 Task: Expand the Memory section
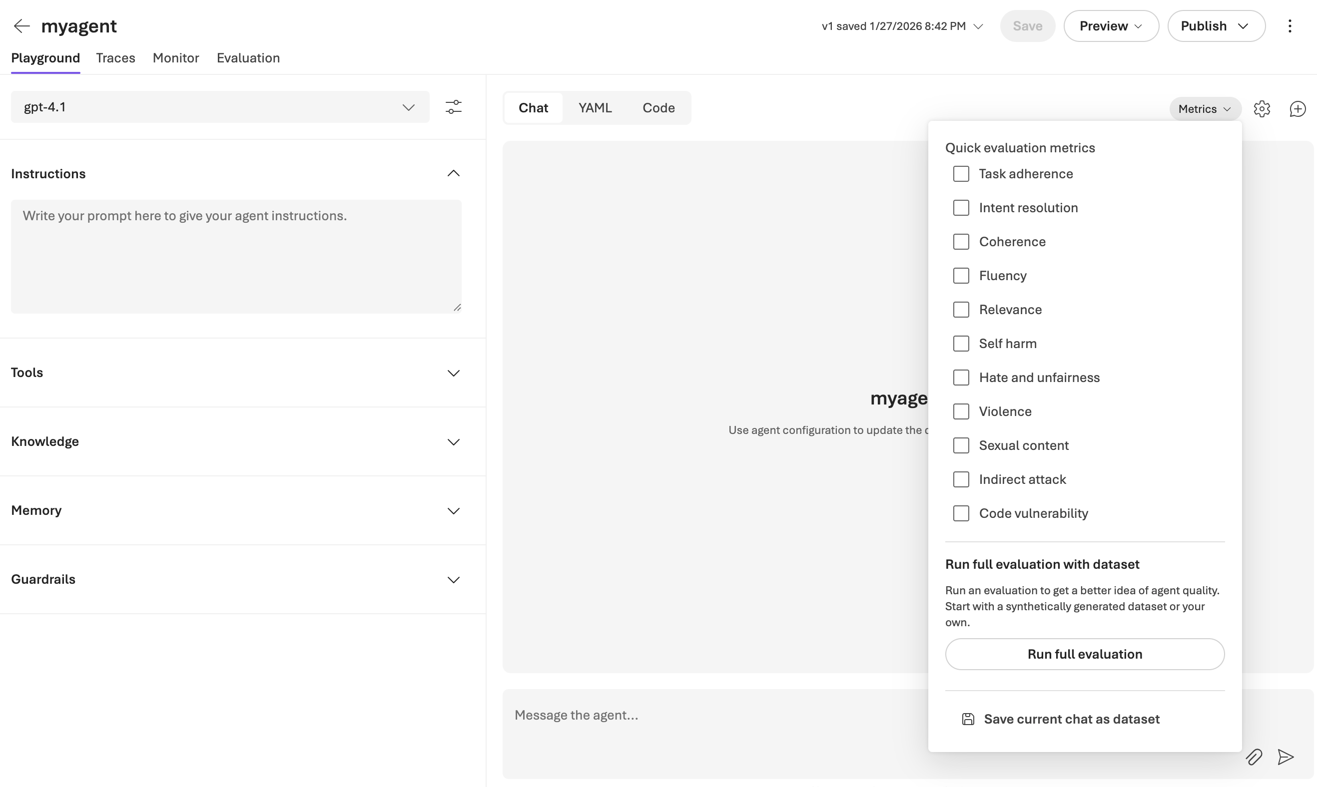tap(454, 511)
